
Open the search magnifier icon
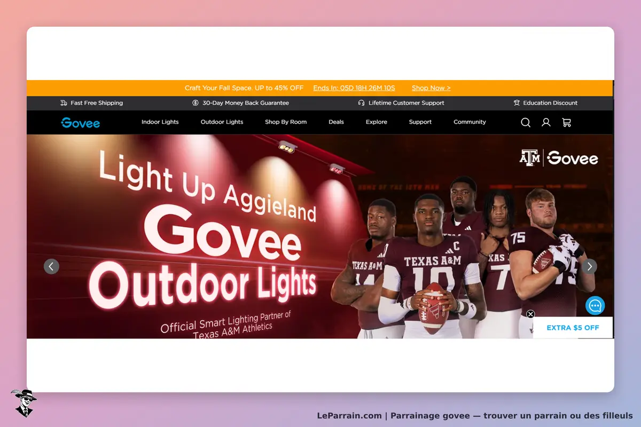(526, 122)
